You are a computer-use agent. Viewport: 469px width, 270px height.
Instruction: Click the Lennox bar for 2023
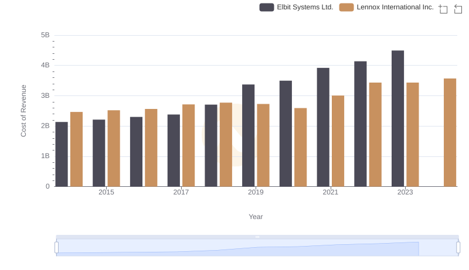[413, 135]
